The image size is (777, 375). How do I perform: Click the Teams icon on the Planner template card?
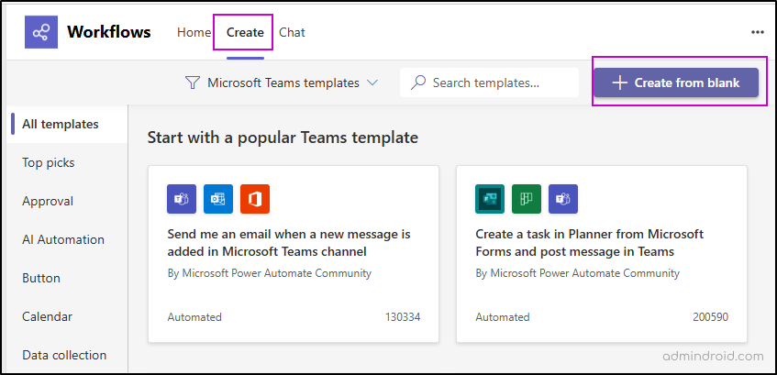(x=563, y=199)
